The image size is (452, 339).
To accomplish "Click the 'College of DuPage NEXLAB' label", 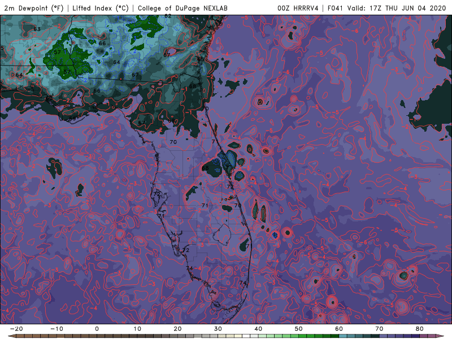I will 182,8.
